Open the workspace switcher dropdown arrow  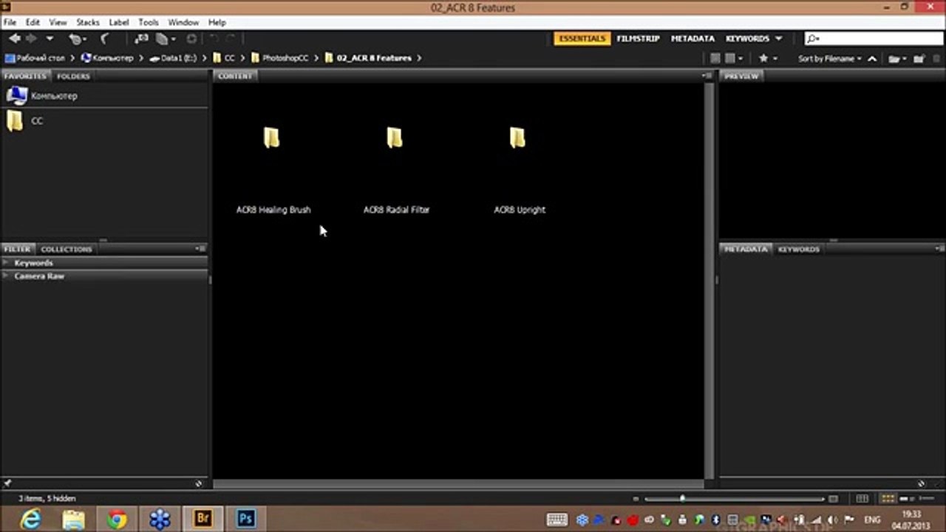coord(778,38)
